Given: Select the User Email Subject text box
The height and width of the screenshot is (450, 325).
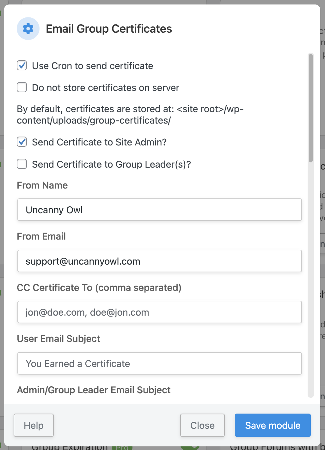Looking at the screenshot, I should click(160, 363).
